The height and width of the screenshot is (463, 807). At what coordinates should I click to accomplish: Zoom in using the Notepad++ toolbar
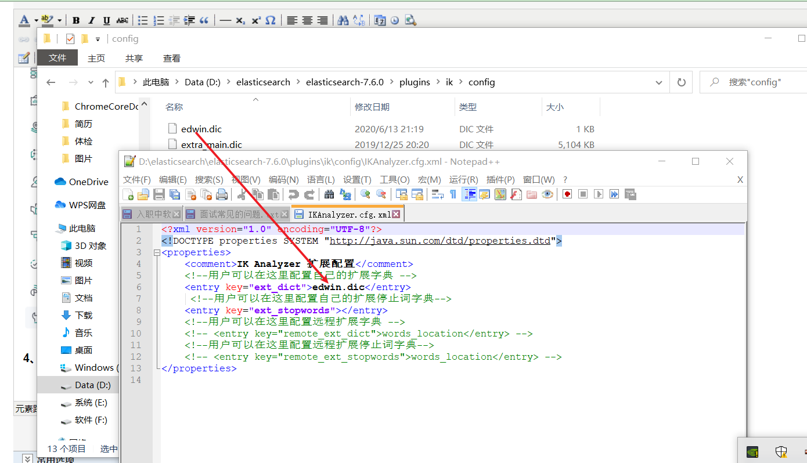tap(365, 194)
